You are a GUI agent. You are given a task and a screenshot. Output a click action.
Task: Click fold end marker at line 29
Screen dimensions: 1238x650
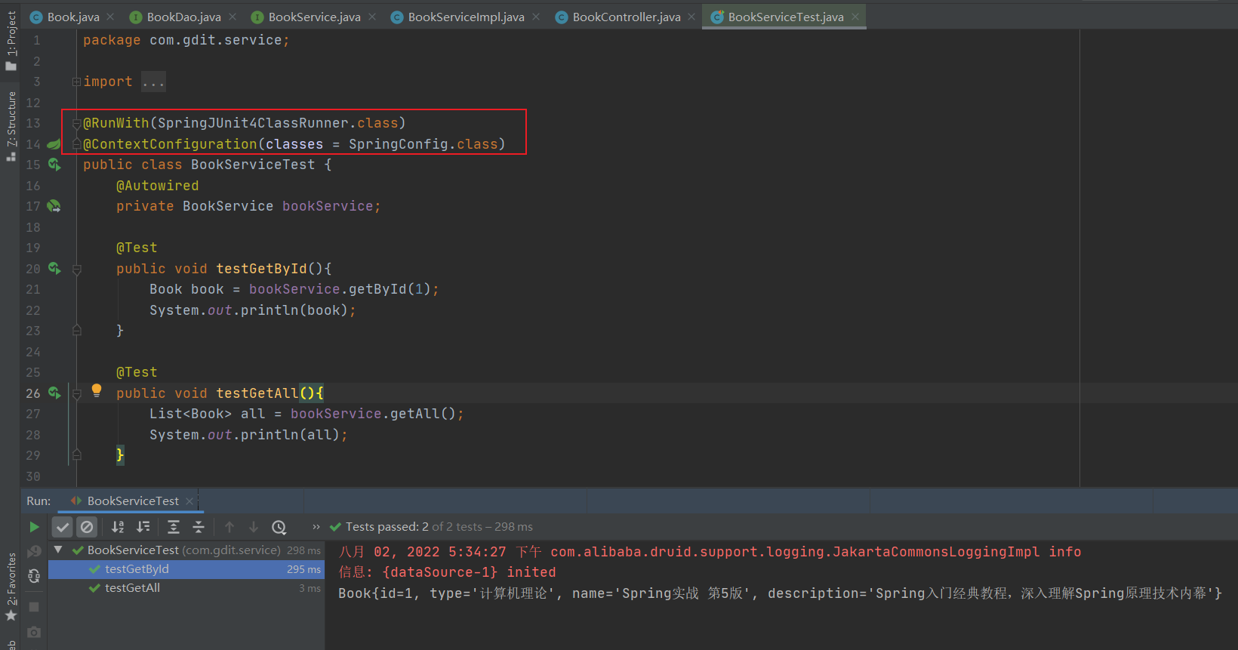coord(76,454)
